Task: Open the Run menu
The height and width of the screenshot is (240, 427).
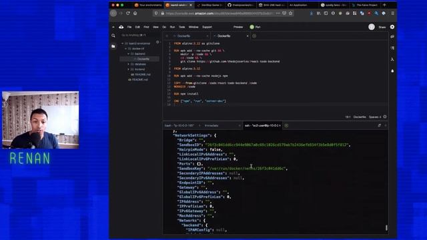Action: click(x=172, y=27)
